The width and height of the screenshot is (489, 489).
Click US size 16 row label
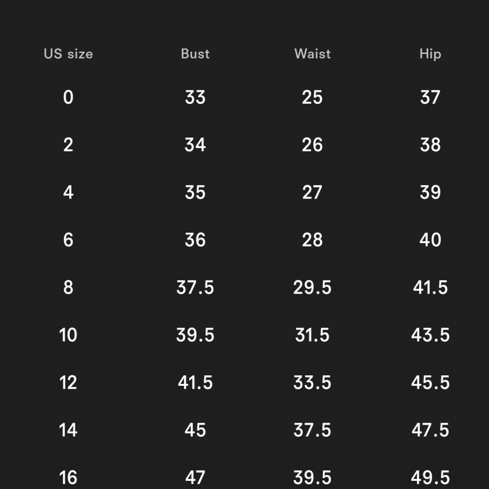tap(68, 478)
